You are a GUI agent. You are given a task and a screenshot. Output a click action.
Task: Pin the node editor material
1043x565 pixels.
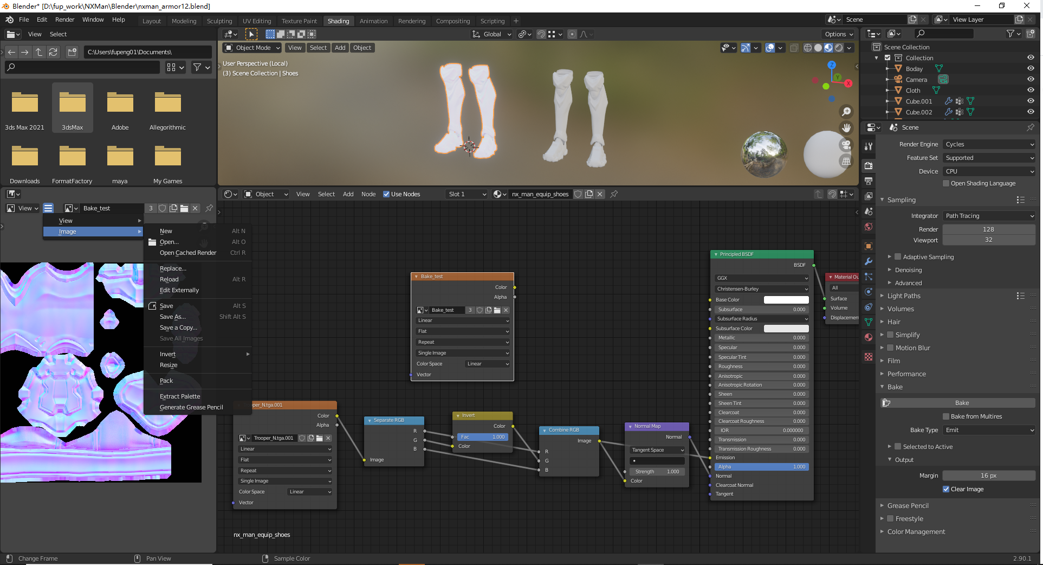tap(614, 194)
